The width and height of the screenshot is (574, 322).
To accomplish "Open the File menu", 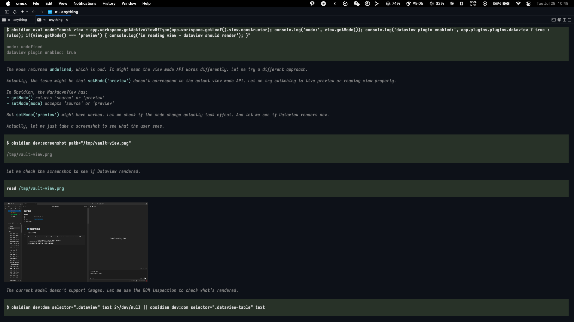I will pyautogui.click(x=36, y=4).
